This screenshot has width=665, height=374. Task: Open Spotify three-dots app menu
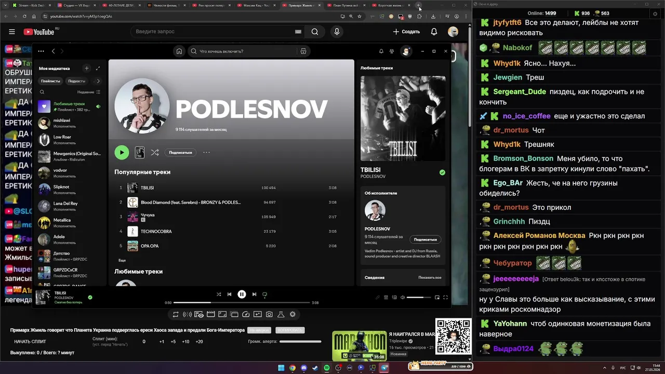point(41,51)
